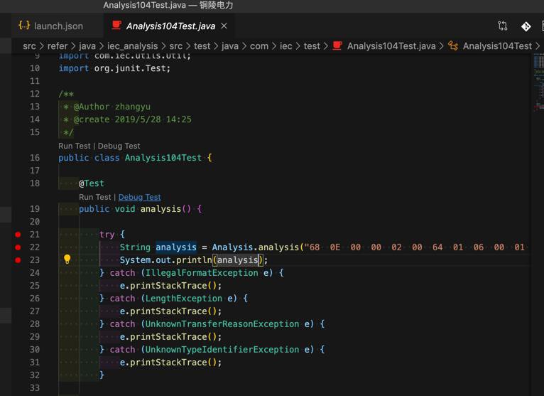
Task: Click line number 19 in the gutter
Action: (x=35, y=209)
